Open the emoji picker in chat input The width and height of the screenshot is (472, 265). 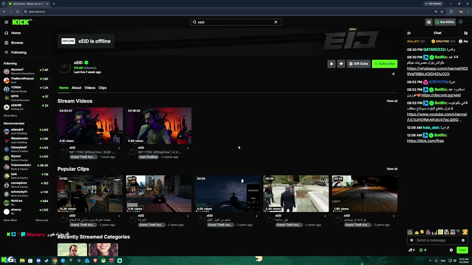463,240
